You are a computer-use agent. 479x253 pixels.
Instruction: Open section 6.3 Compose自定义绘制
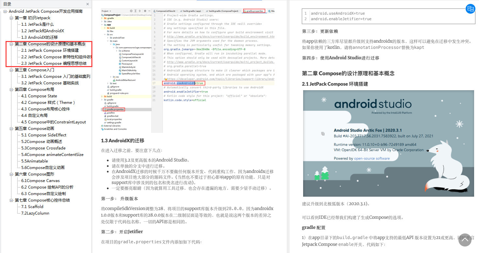[44, 194]
